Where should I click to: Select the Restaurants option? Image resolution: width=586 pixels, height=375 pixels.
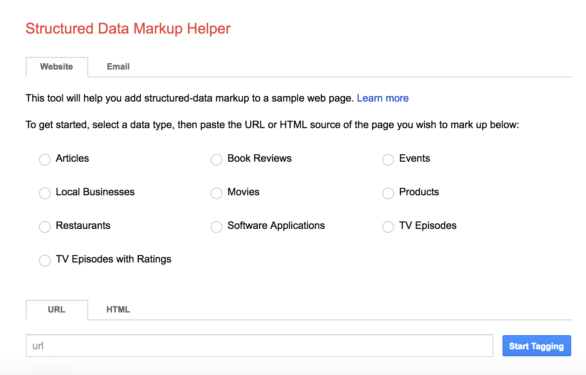point(45,227)
